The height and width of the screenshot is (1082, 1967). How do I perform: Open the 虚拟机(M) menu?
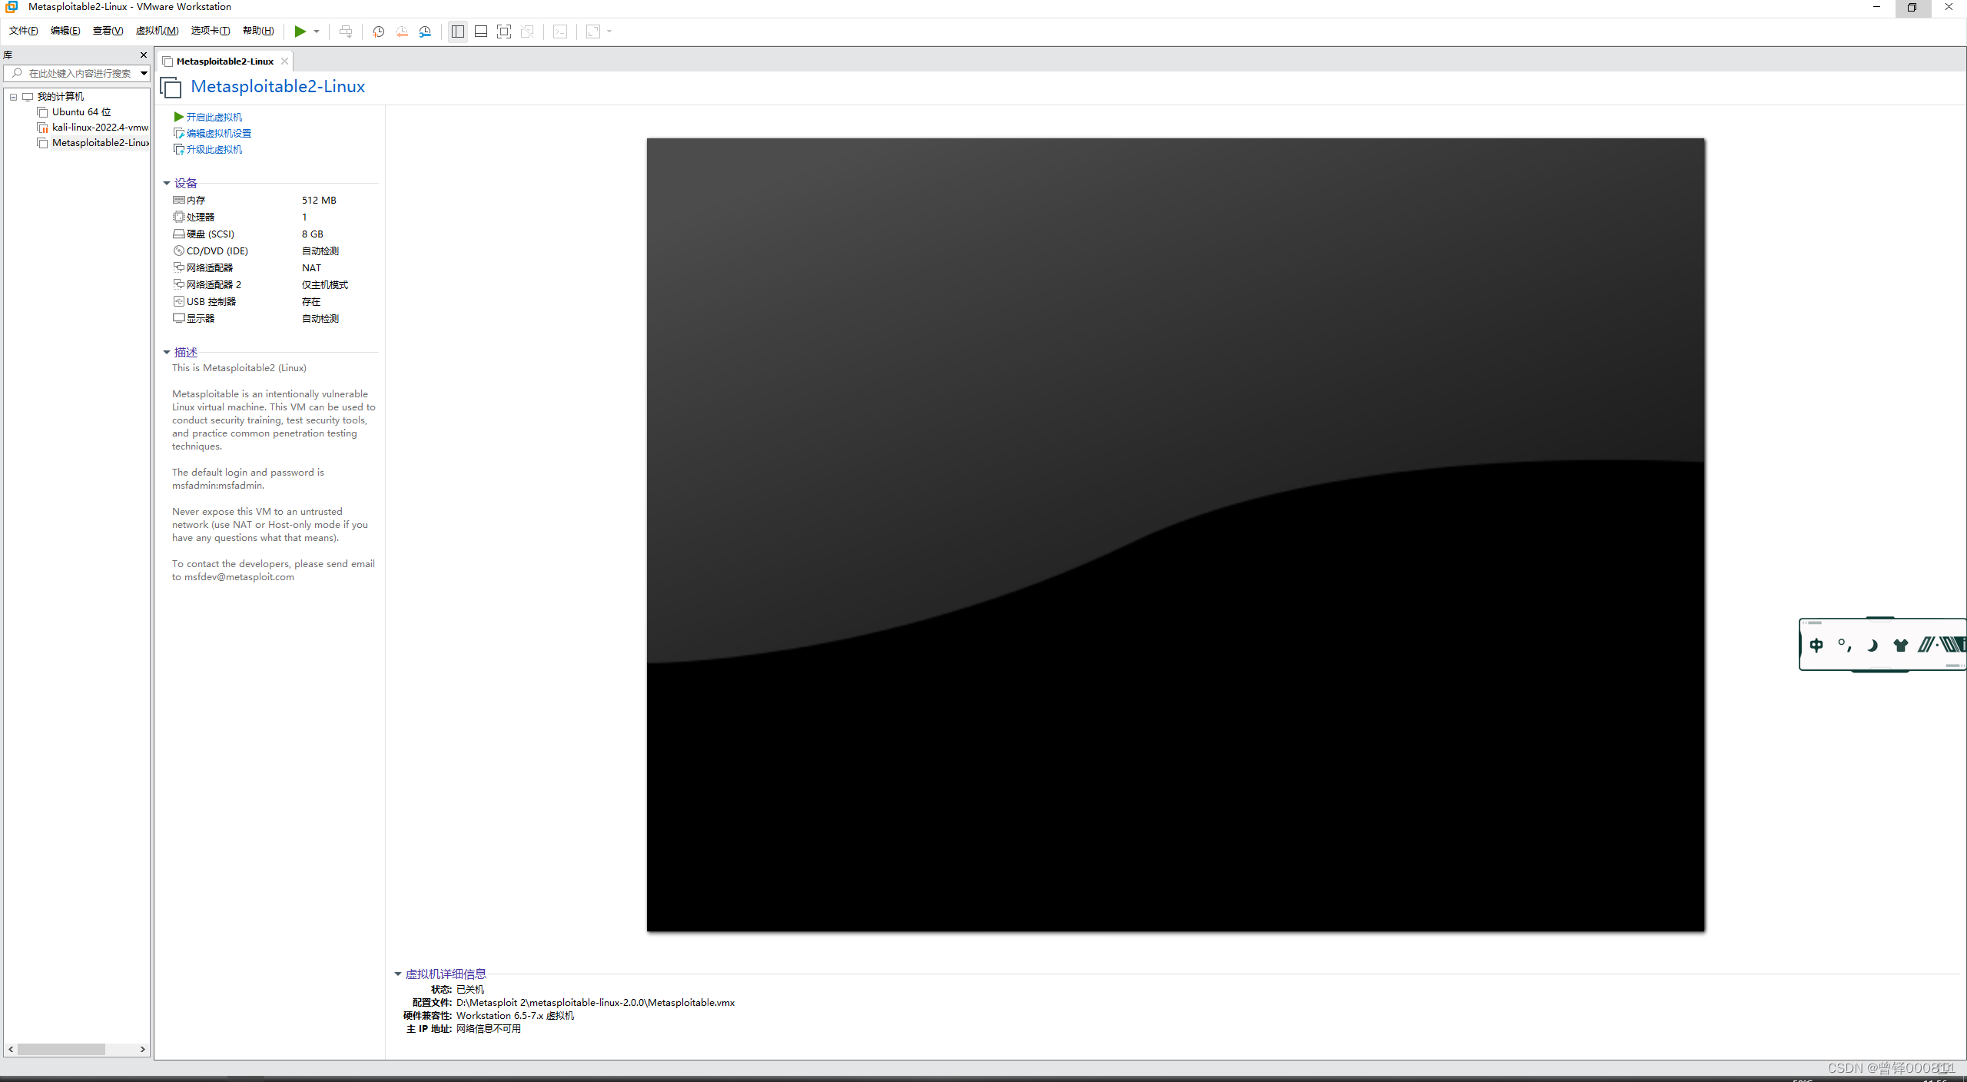[157, 31]
